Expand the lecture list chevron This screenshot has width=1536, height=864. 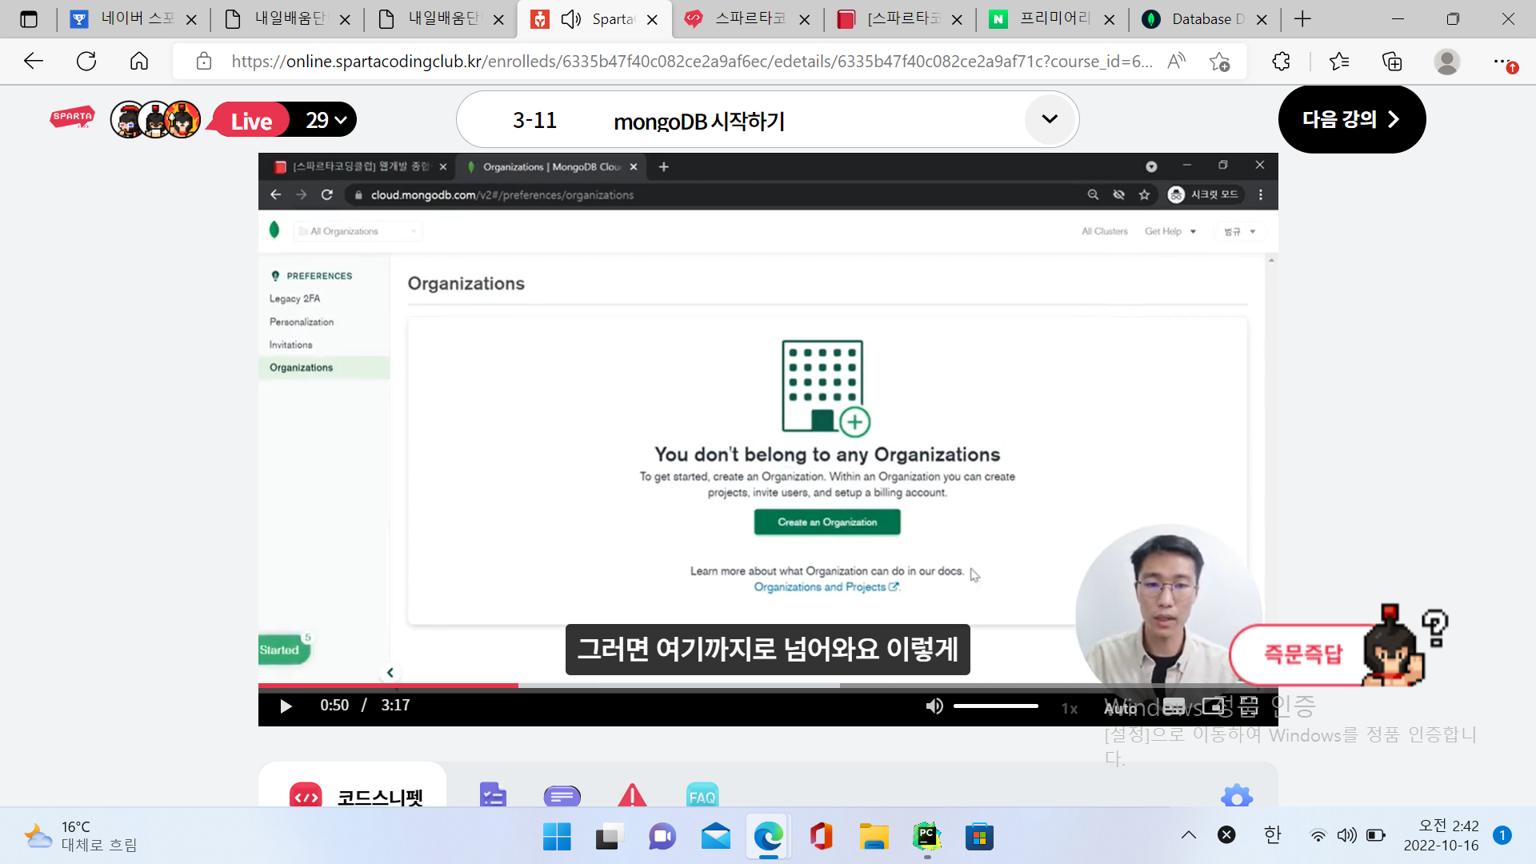coord(1050,119)
